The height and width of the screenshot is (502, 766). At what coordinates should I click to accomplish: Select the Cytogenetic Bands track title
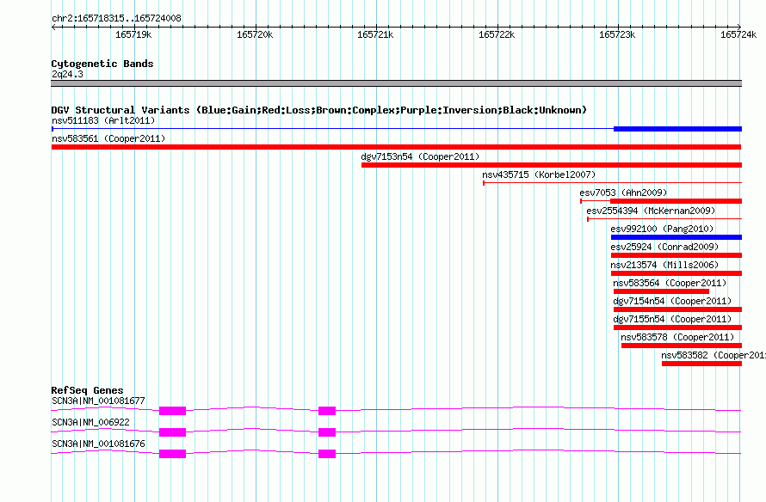point(102,64)
